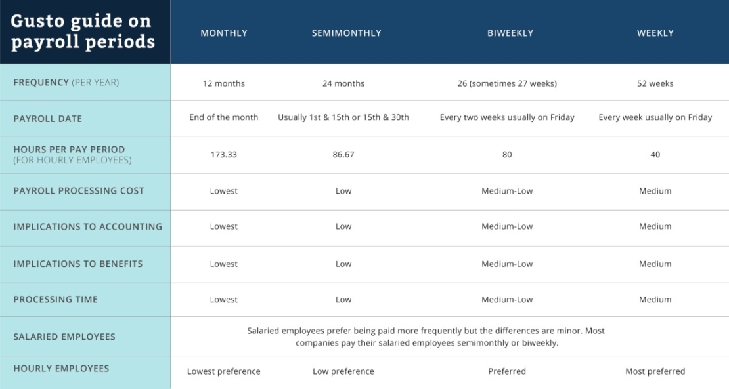Click the IMPLICATIONS TO BENEFITS row label
Image resolution: width=729 pixels, height=389 pixels.
[x=78, y=264]
